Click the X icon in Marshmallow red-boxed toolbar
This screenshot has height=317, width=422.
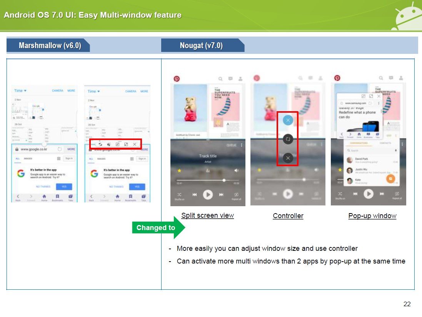[x=135, y=144]
